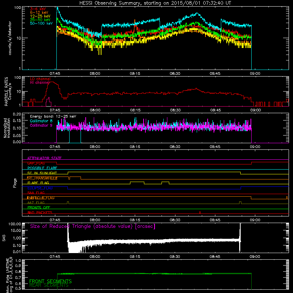This screenshot has height=293, width=293.
Task: Select the '6-12 keV' legend label
Action: click(x=39, y=12)
